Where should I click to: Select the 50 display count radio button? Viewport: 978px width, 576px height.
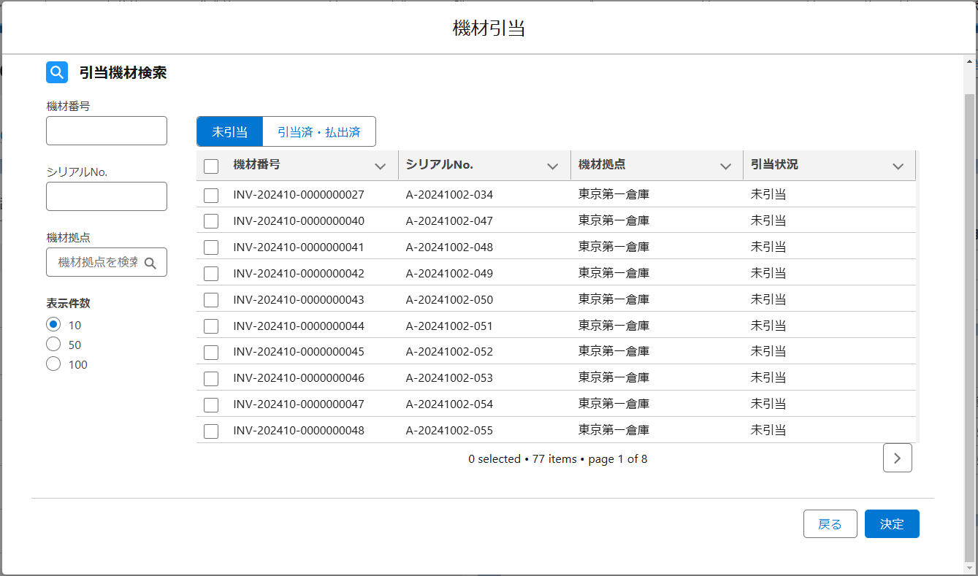pyautogui.click(x=53, y=345)
